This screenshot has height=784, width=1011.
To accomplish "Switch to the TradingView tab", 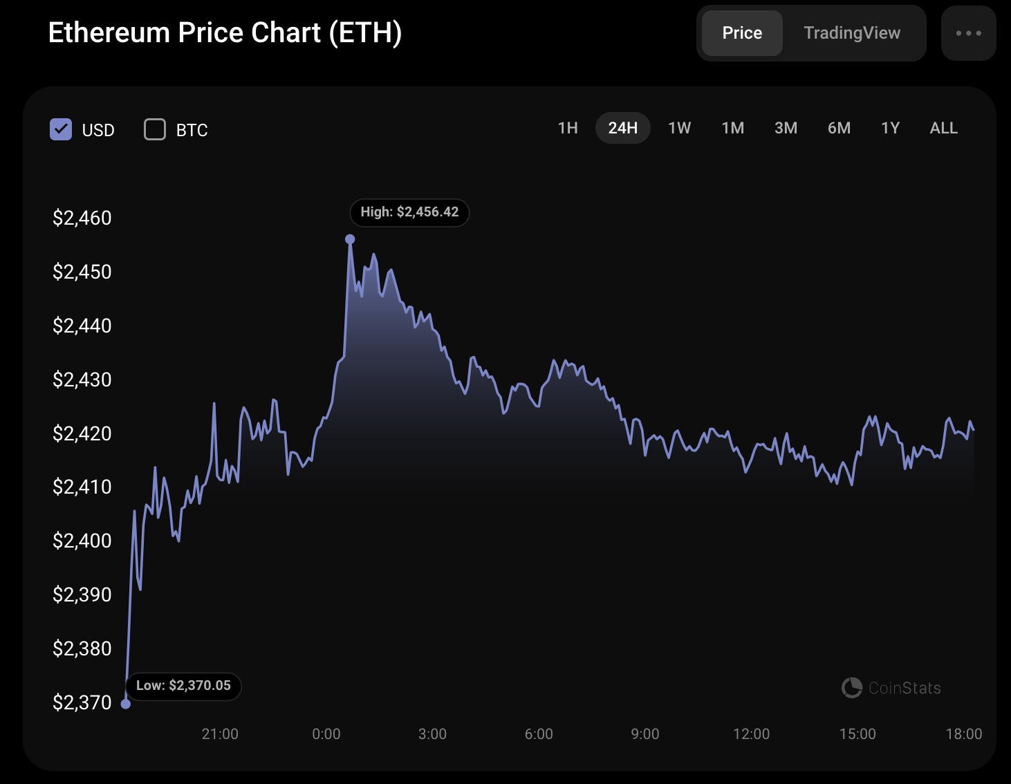I will click(851, 32).
